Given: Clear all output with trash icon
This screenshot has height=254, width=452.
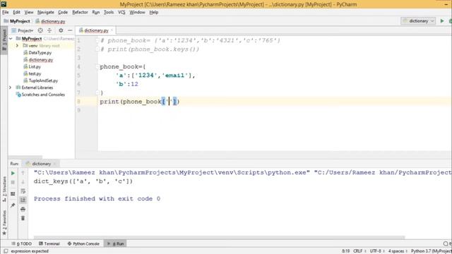Looking at the screenshot, I should (23, 218).
